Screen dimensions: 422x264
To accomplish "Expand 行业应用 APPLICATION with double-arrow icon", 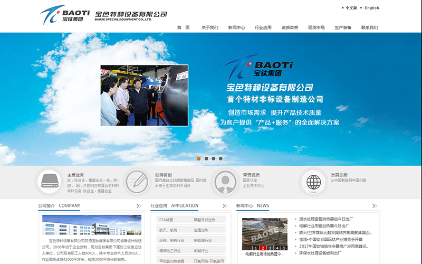I will (x=225, y=206).
